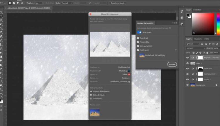
Task: Select the Type tool in the toolbar
Action: 1,73
